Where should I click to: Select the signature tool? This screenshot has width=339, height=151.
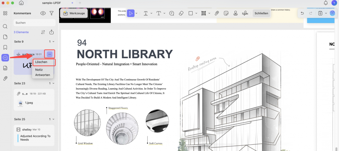coord(245,13)
